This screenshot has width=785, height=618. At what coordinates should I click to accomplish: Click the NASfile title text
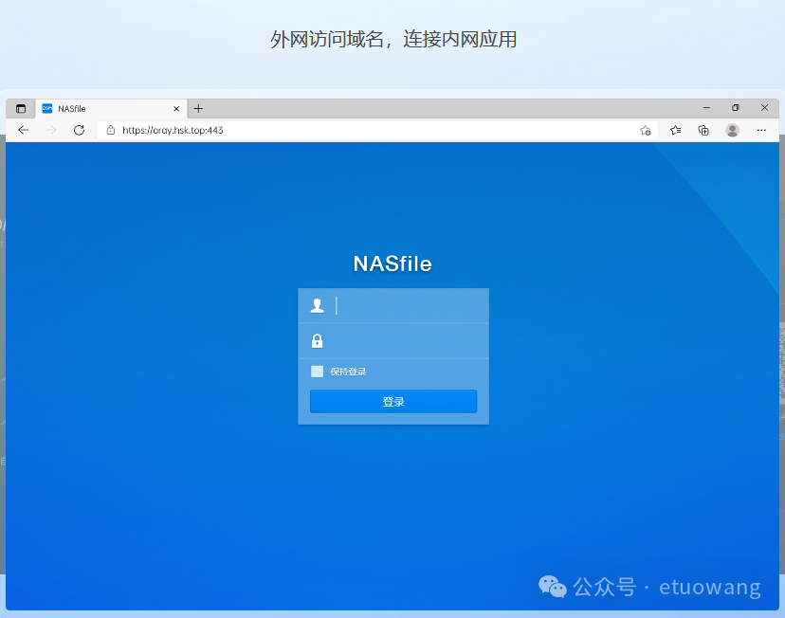click(x=392, y=264)
